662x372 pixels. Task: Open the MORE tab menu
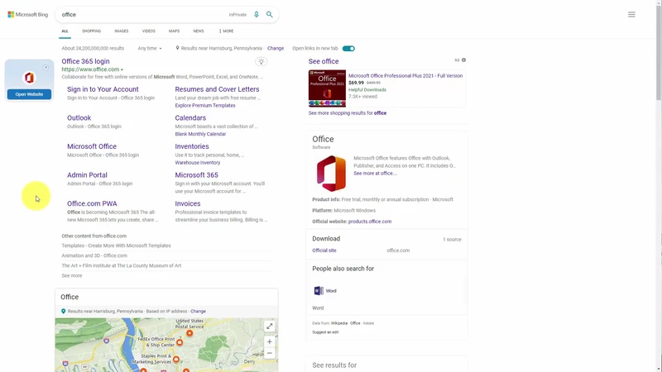pos(226,31)
